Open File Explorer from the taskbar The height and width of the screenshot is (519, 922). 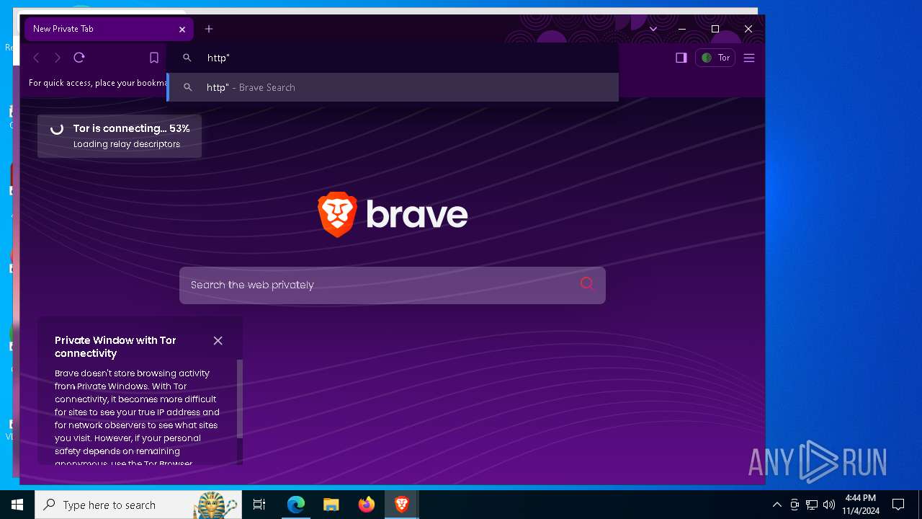(x=331, y=505)
